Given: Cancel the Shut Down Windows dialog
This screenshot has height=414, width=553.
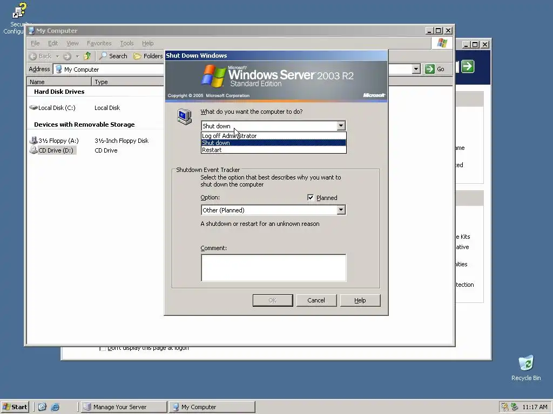Looking at the screenshot, I should click(316, 300).
